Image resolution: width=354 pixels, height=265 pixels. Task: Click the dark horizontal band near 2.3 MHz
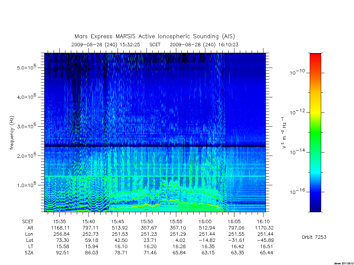pyautogui.click(x=155, y=146)
